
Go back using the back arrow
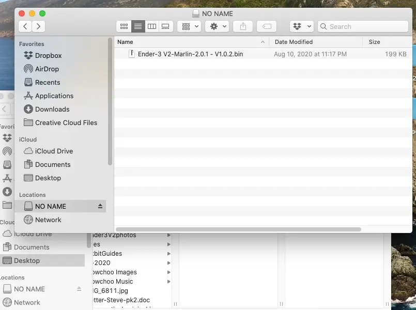(25, 26)
